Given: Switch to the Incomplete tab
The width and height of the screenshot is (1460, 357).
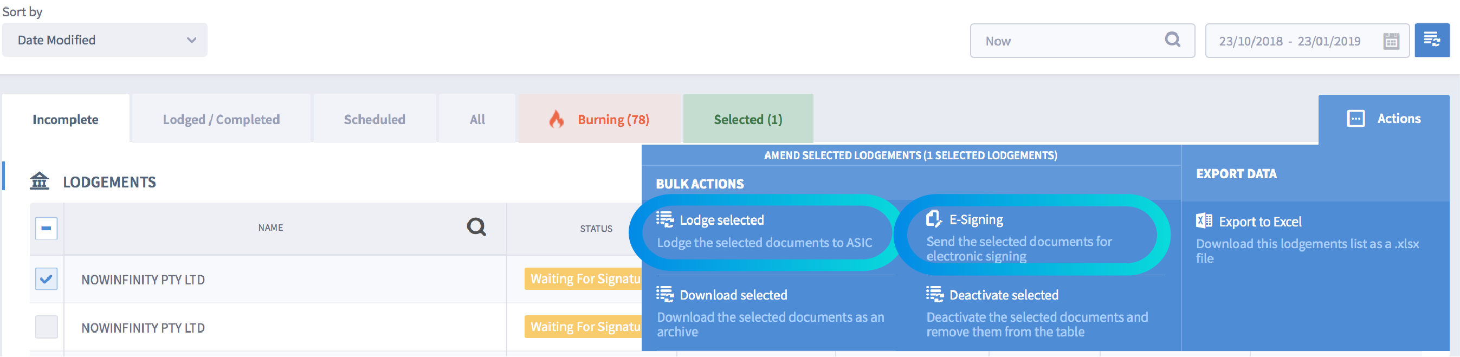Looking at the screenshot, I should point(66,119).
